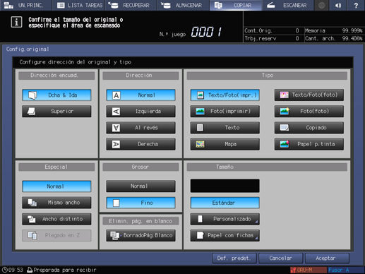Open the RECUPERAR tab
This screenshot has width=365, height=274.
pos(131,5)
